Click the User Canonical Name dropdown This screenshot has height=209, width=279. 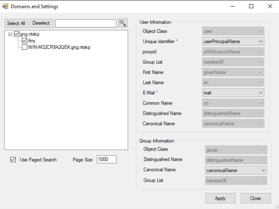click(233, 124)
